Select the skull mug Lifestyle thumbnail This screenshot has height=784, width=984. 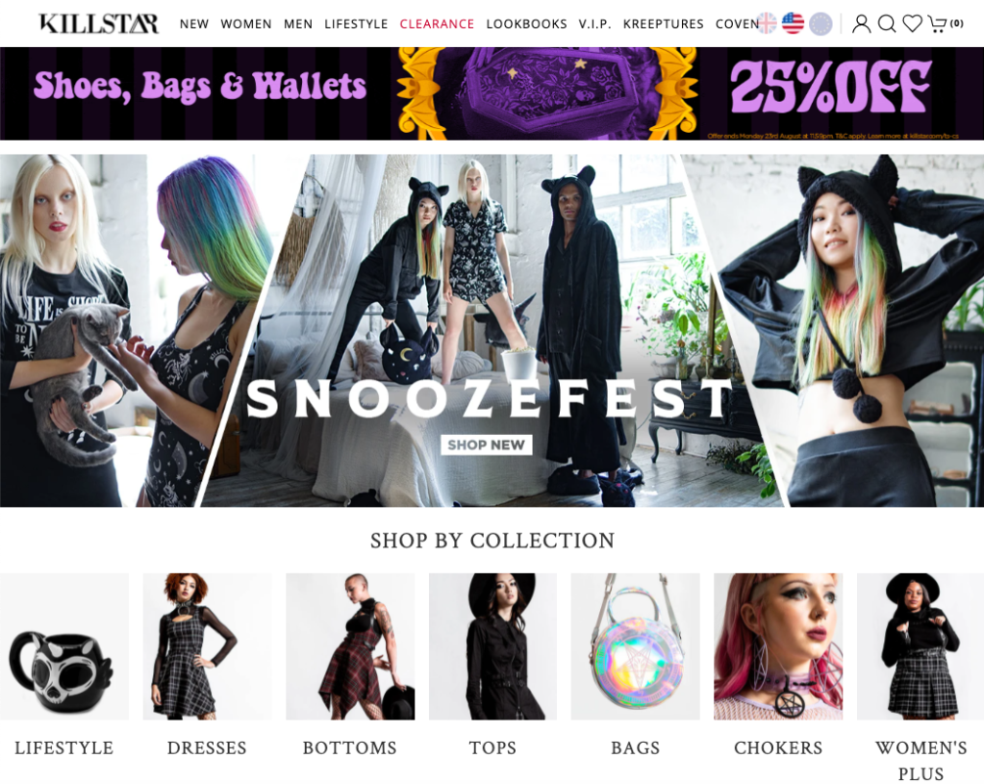point(64,645)
